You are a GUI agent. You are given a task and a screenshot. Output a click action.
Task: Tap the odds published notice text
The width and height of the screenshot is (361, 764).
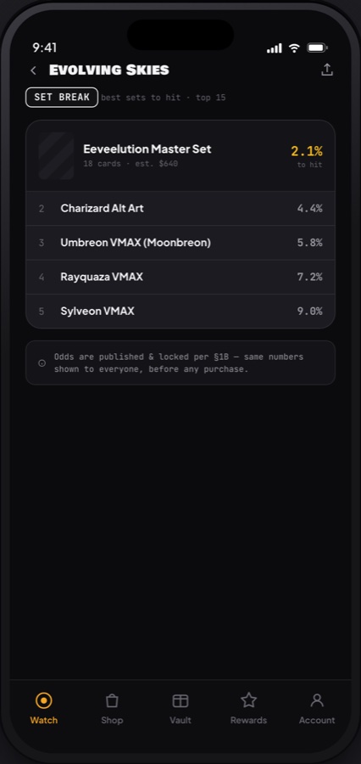coord(179,363)
